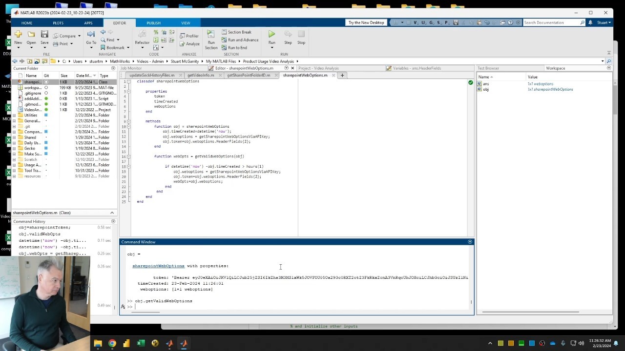Collapse the methods block in the editor
The width and height of the screenshot is (625, 351).
(x=128, y=121)
